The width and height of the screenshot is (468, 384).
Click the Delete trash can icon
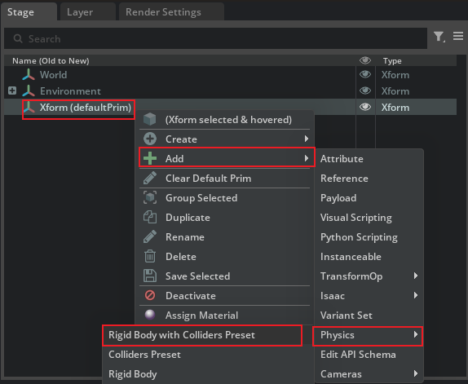pos(150,256)
